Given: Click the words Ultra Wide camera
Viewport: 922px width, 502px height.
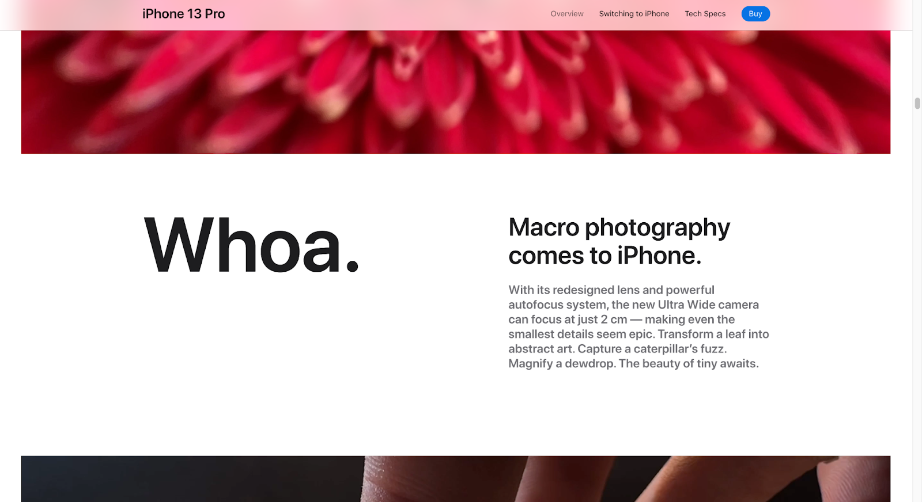Looking at the screenshot, I should pyautogui.click(x=708, y=305).
